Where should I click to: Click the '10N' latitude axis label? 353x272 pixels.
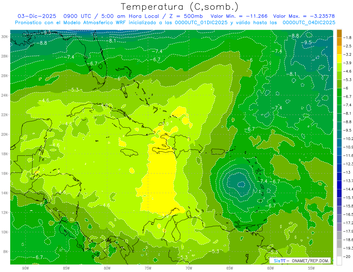pos(5,232)
